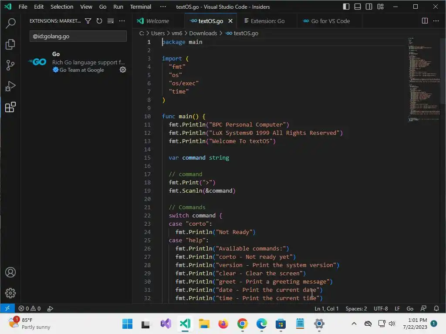Change end of line sequence LF
This screenshot has height=334, width=446.
coord(397,308)
